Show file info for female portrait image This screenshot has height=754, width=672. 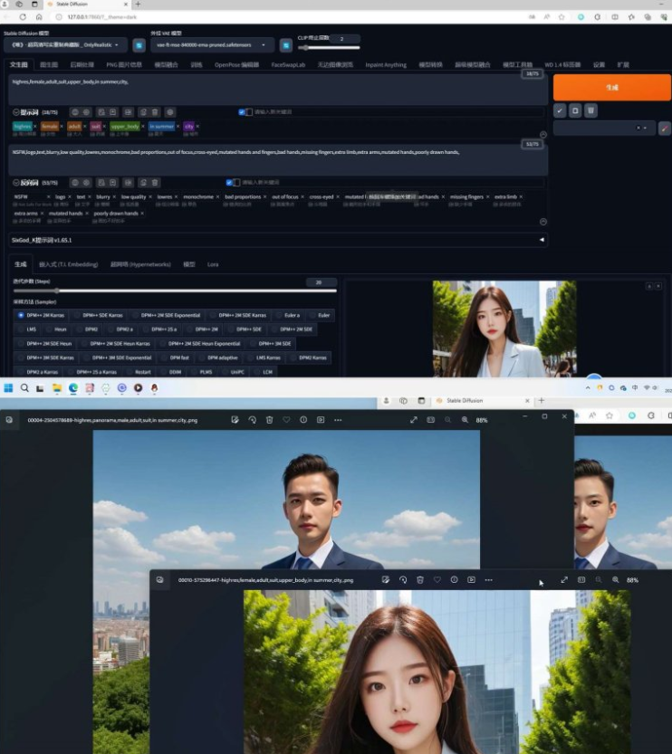[x=454, y=580]
